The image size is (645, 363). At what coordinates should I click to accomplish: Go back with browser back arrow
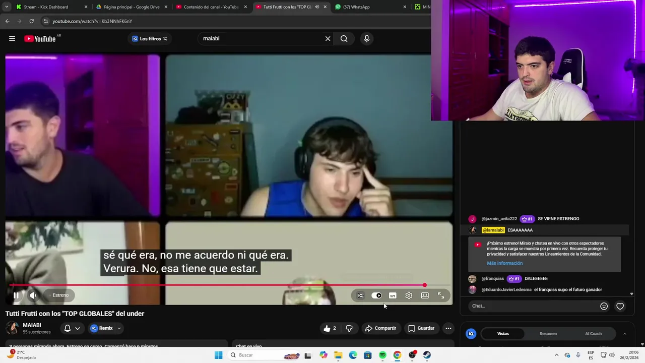7,21
